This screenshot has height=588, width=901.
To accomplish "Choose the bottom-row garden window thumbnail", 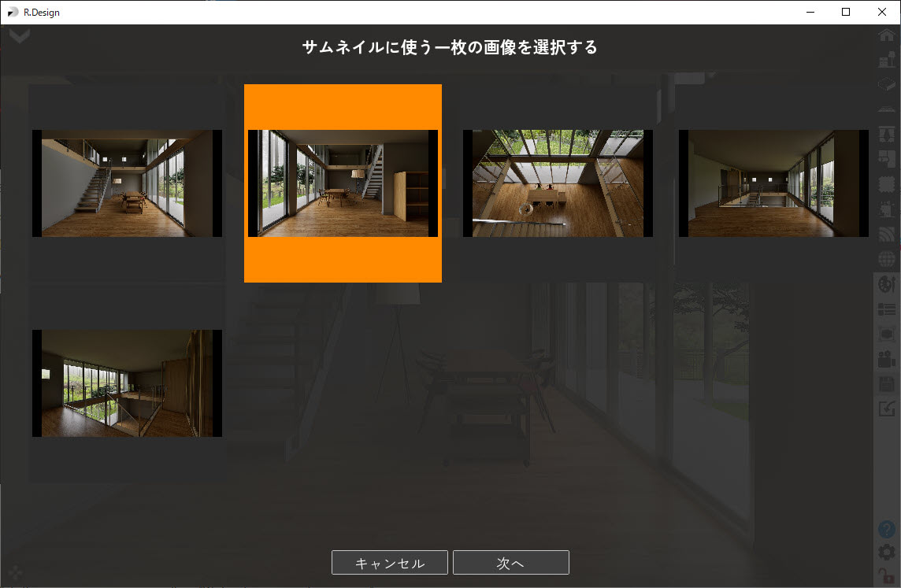I will pos(127,383).
